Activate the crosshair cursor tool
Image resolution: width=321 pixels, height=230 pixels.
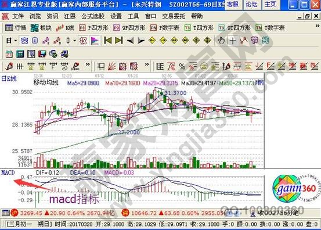pyautogui.click(x=232, y=41)
